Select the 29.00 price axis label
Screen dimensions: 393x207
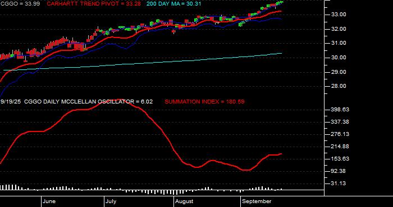pos(339,72)
